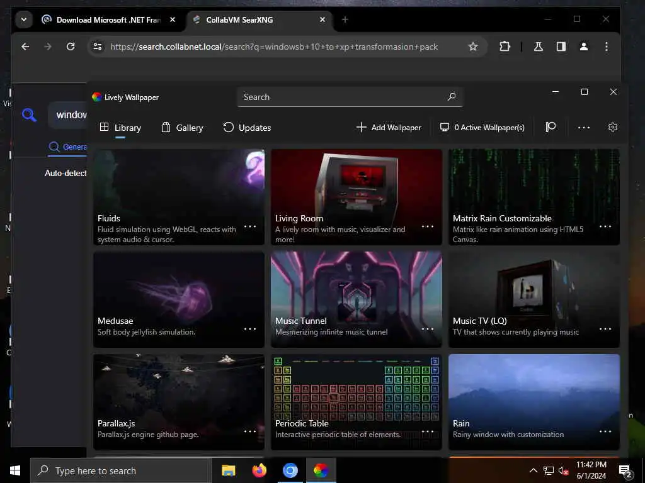Click the flag icon in the Lively toolbar
This screenshot has width=645, height=483.
click(551, 127)
